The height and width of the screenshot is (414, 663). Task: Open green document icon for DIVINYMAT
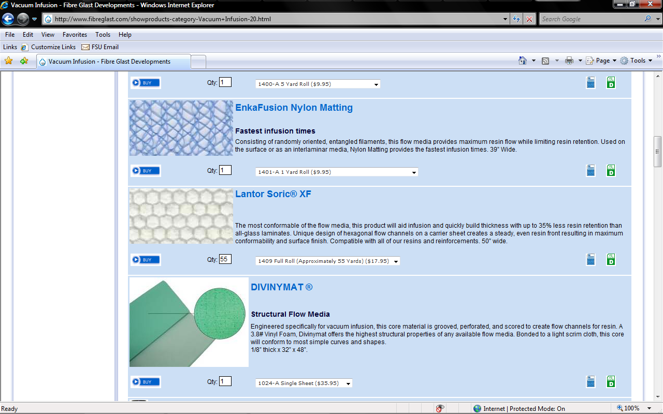(611, 381)
